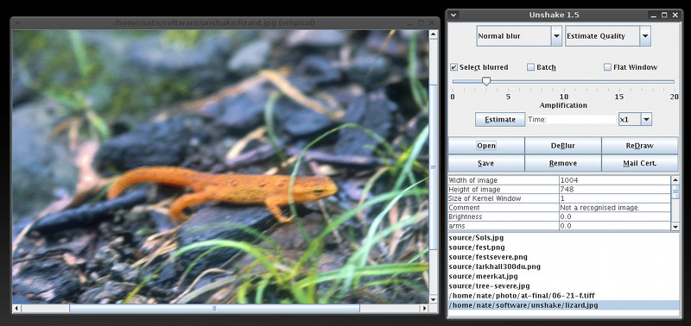Click the image window scroll left arrow
The width and height of the screenshot is (691, 326).
pos(16,309)
